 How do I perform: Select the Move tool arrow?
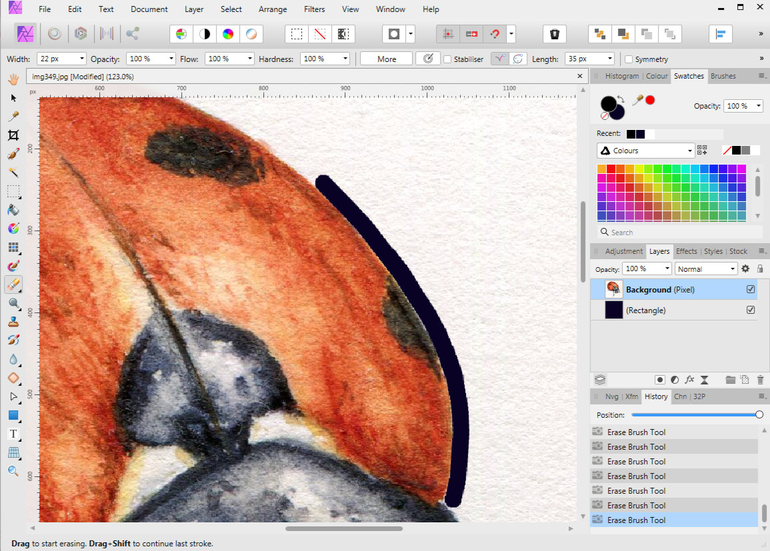(13, 98)
